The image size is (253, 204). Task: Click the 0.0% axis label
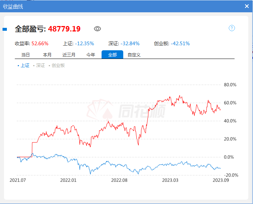coord(229,157)
